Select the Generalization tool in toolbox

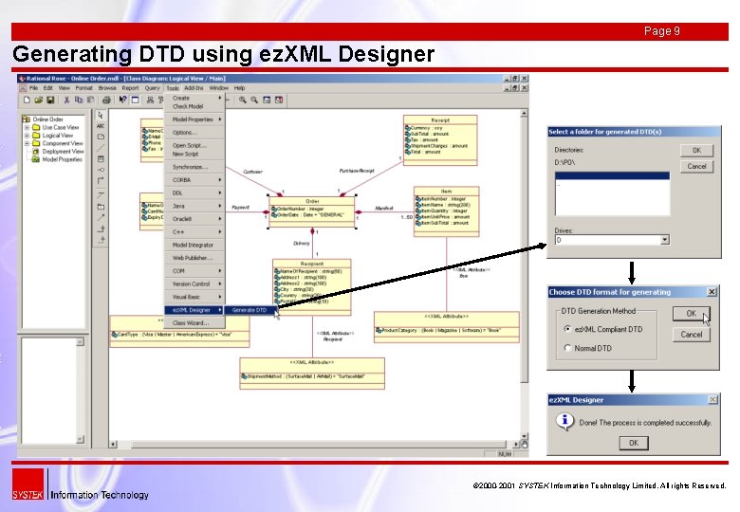pos(101,229)
